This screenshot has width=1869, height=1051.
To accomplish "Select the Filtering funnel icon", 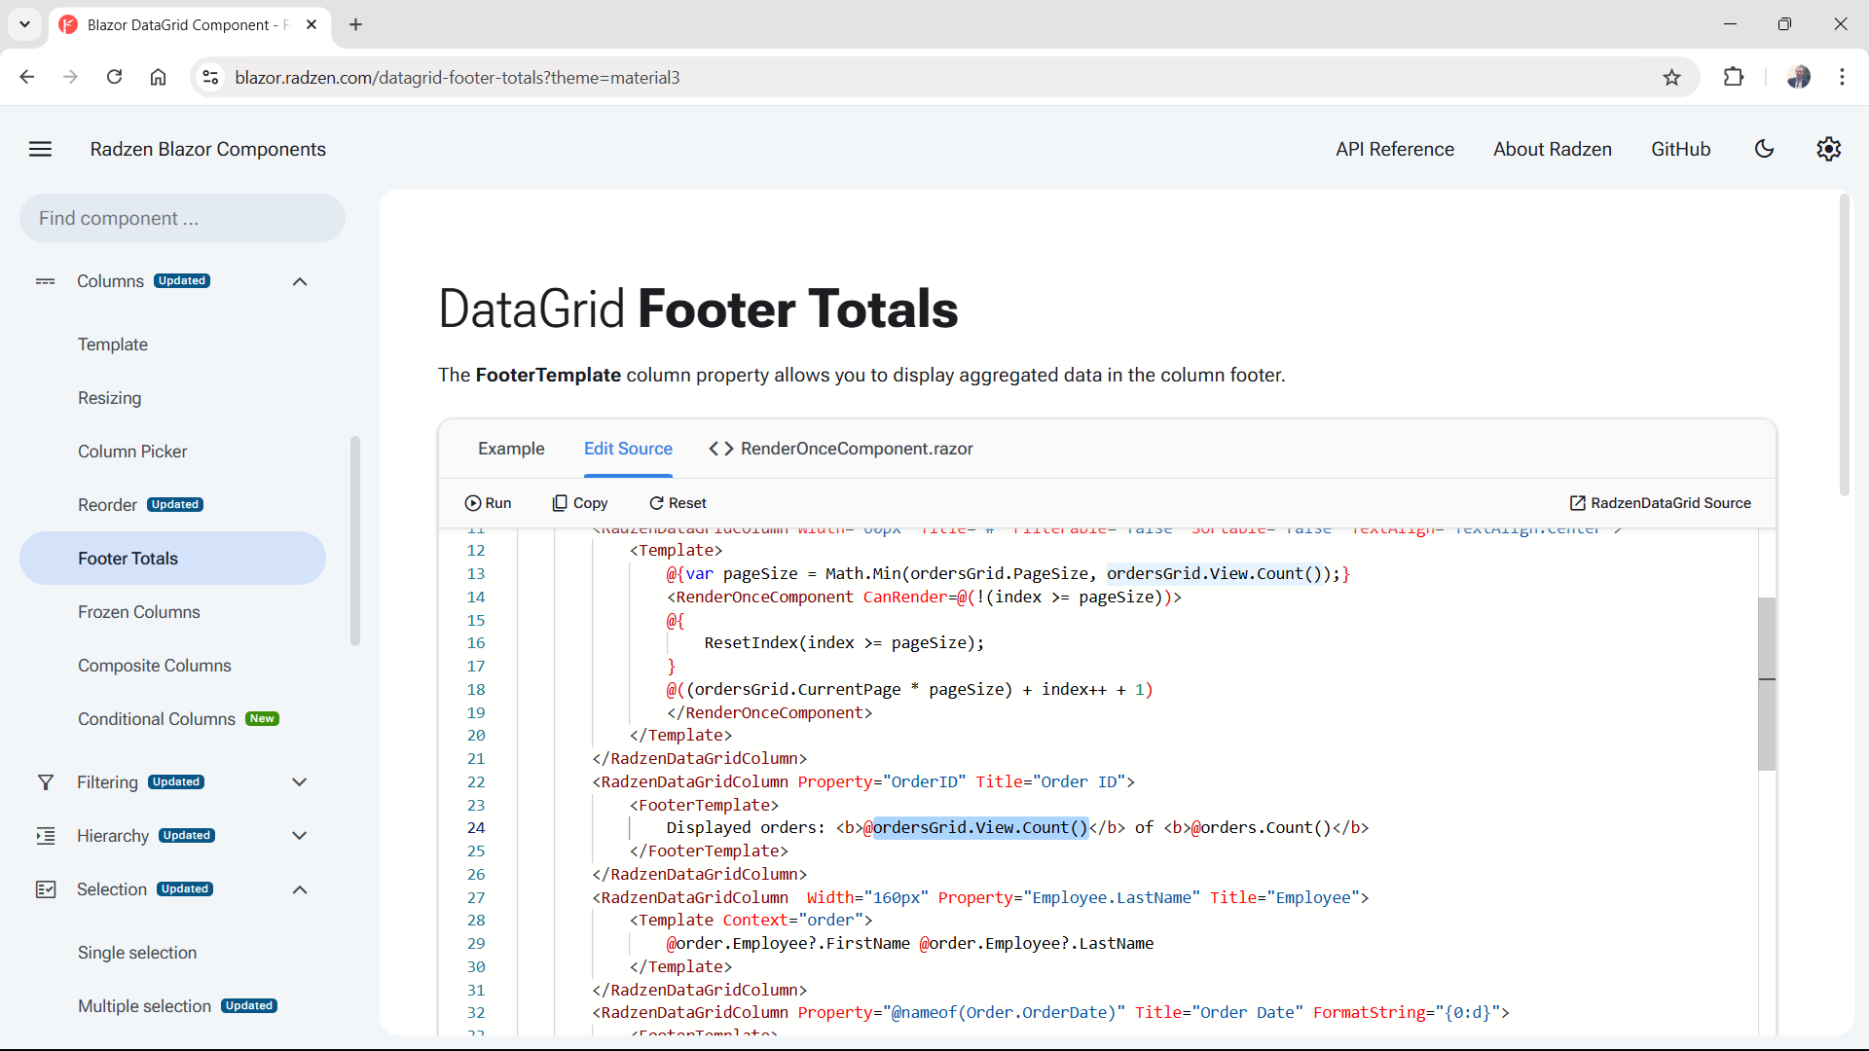I will [x=46, y=781].
